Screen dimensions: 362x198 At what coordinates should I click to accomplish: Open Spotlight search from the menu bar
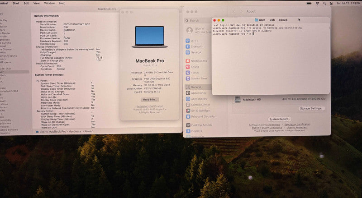324,3
